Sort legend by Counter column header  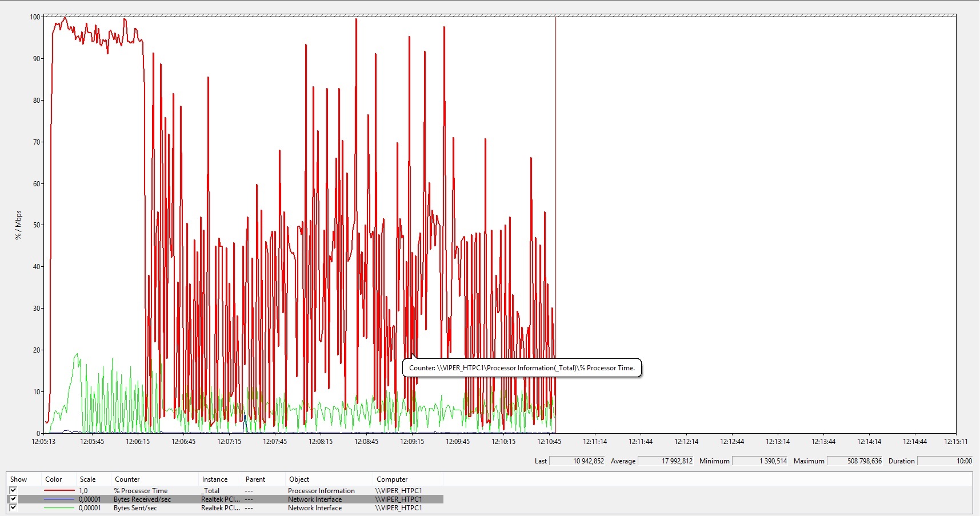tap(127, 479)
